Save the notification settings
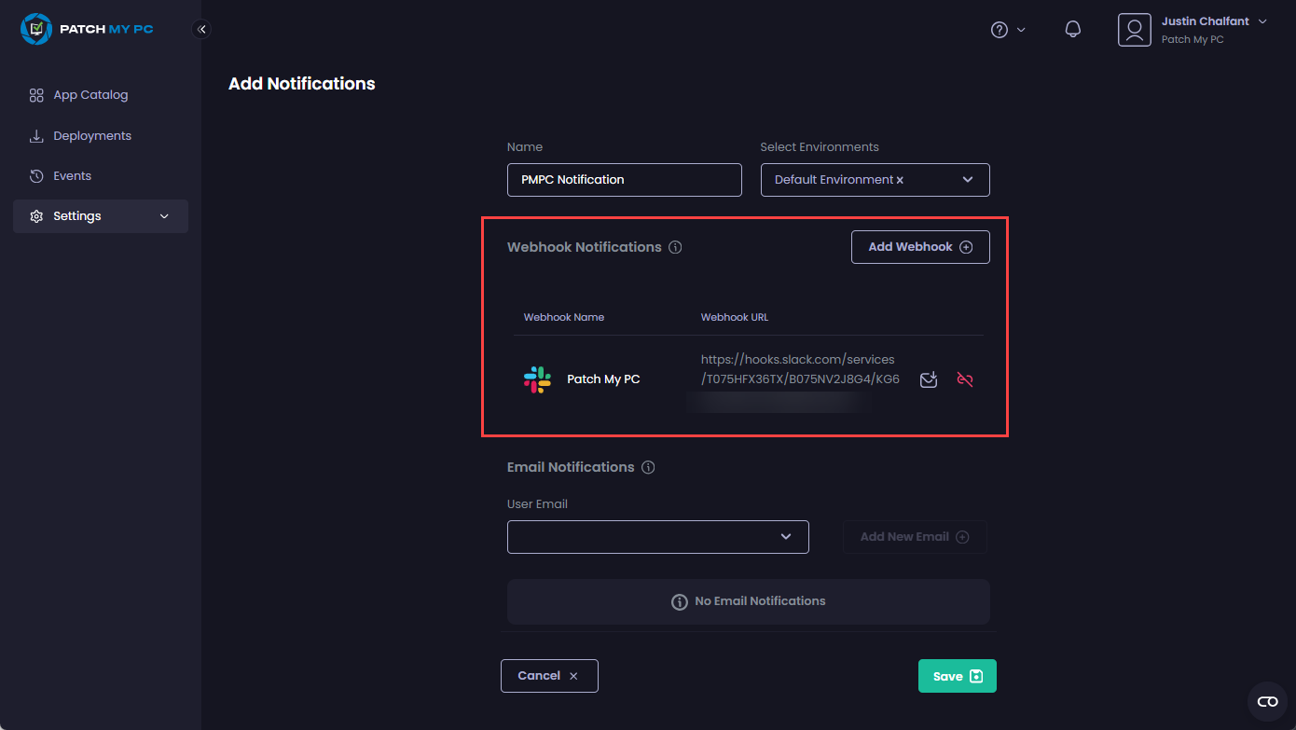Image resolution: width=1296 pixels, height=730 pixels. (x=957, y=676)
